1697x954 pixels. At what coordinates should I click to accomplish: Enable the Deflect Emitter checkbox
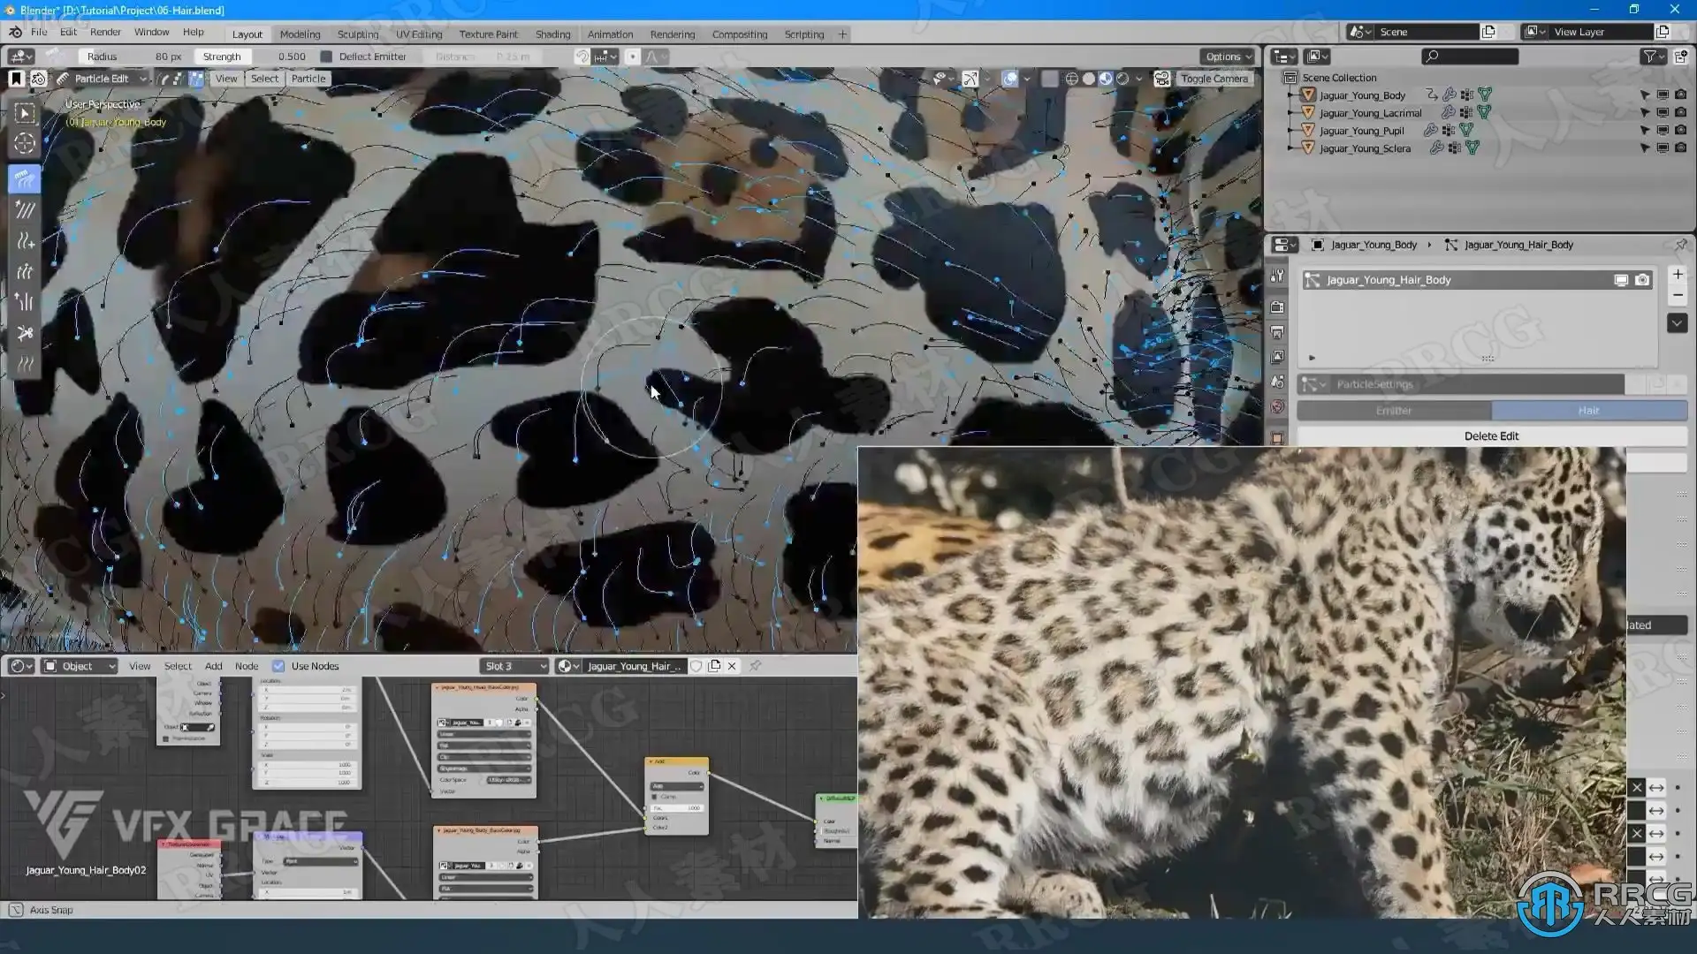click(x=326, y=57)
